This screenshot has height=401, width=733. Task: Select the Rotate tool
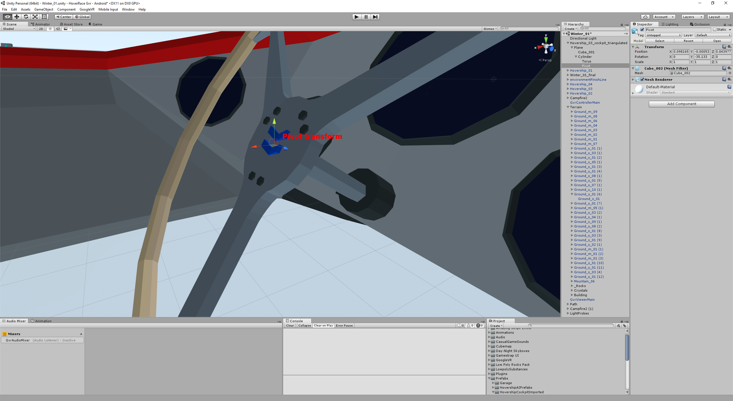tap(26, 17)
